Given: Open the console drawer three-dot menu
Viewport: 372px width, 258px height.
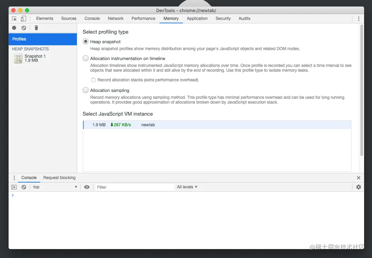Looking at the screenshot, I should click(x=14, y=178).
